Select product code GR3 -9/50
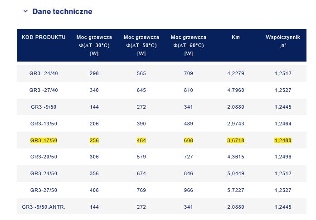316x220 pixels. pos(44,107)
